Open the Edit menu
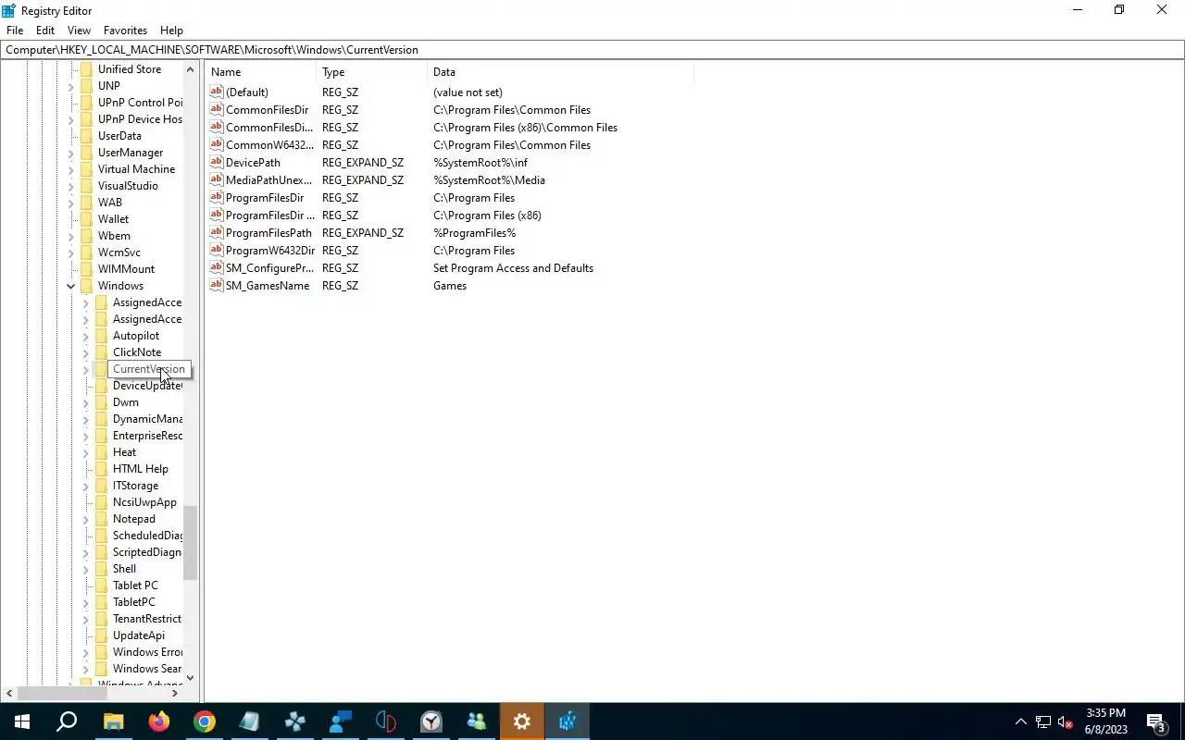Viewport: 1185px width, 740px height. click(44, 31)
